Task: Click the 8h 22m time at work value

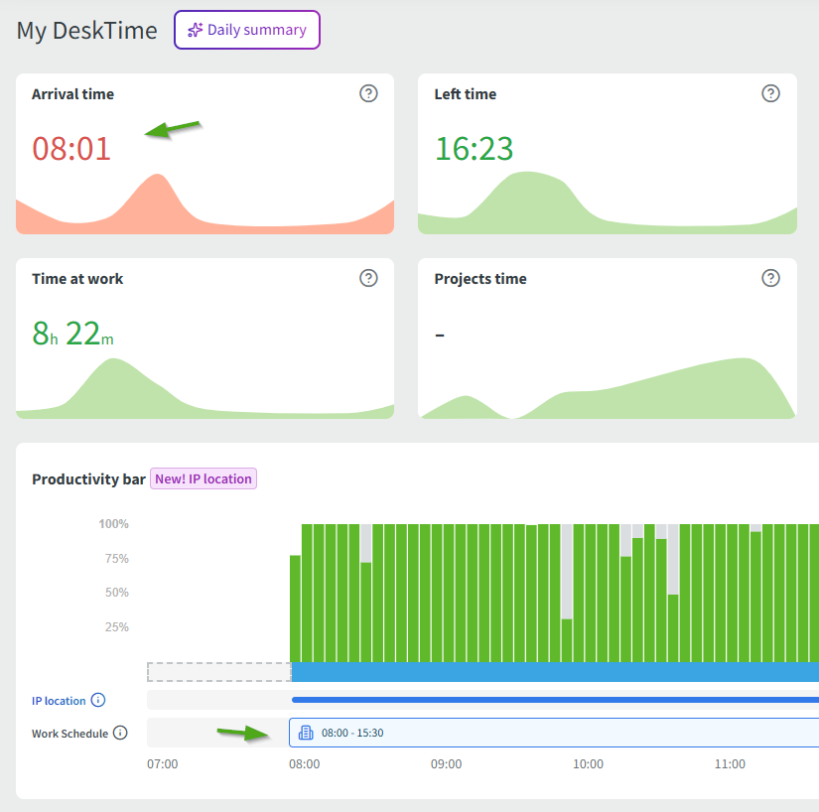Action: pos(72,334)
